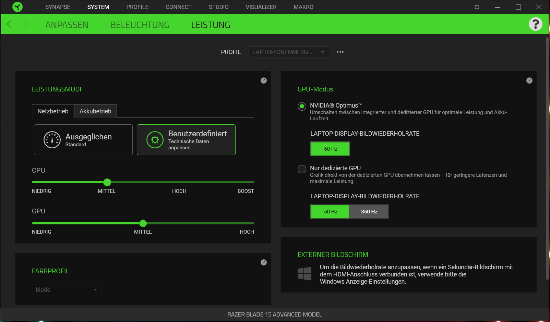Open the settings gear icon

(x=477, y=7)
